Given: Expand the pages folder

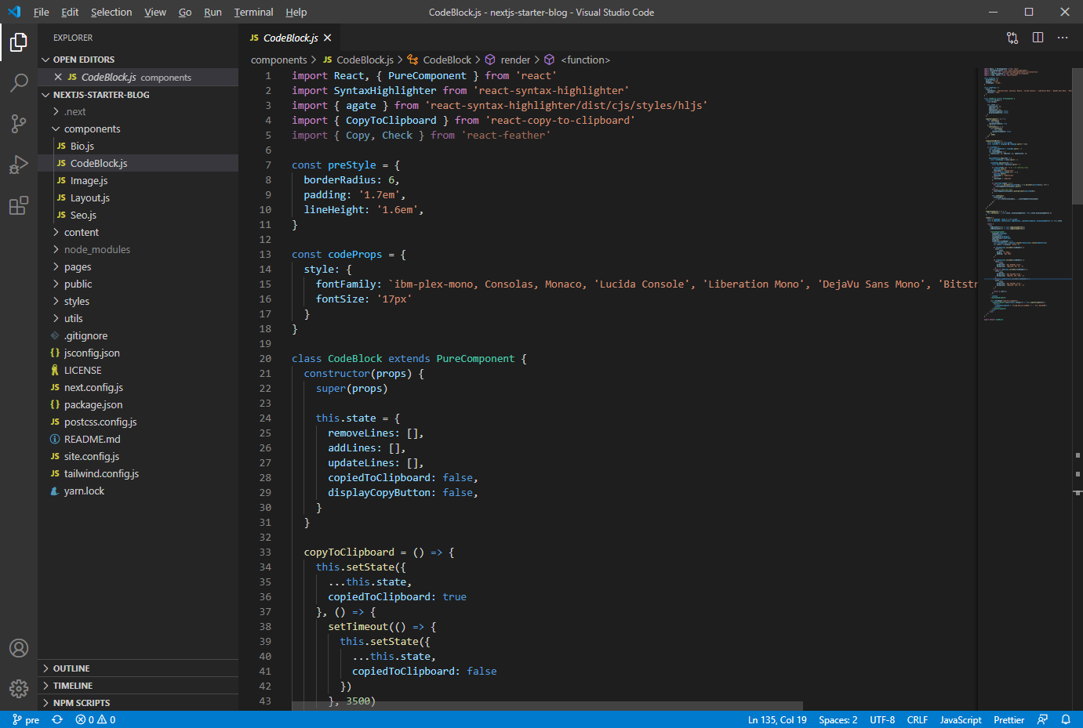Looking at the screenshot, I should click(78, 267).
